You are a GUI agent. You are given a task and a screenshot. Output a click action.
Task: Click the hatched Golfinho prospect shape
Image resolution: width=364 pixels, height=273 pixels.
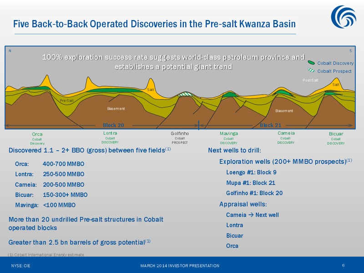tap(186, 94)
